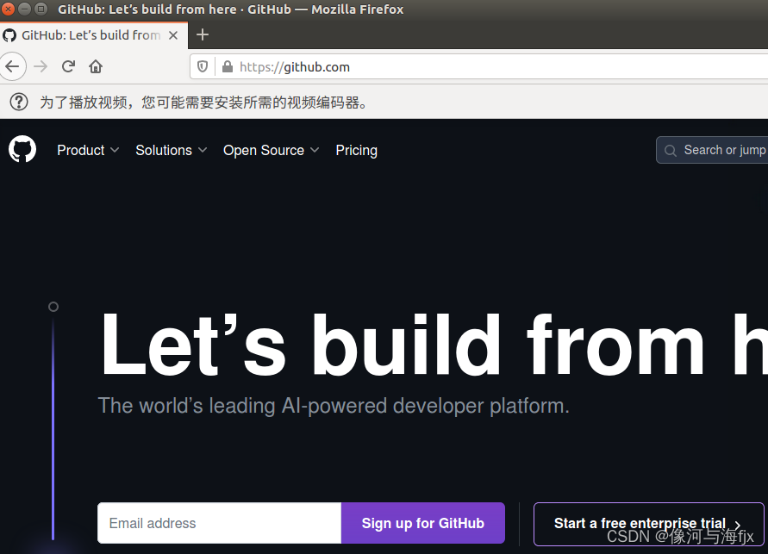Close the Firefox window with red button
Screen dimensions: 768x554
pyautogui.click(x=9, y=9)
